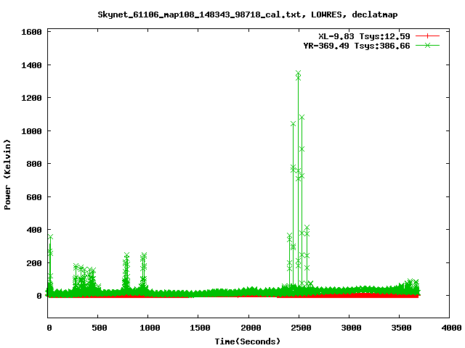
Task: Click the green peak marker near 1080 Kelvin
Action: click(302, 117)
